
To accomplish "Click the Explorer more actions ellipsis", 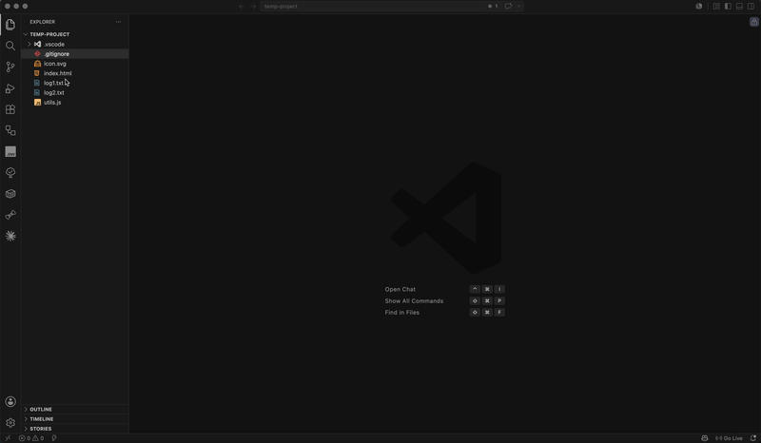I will click(118, 22).
